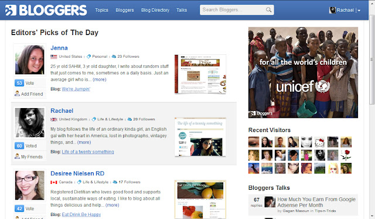
Task: Open Jenna's 23 Followers link
Action: (125, 57)
